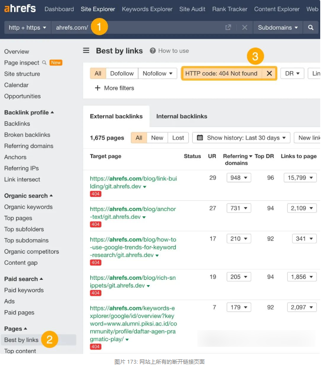
Task: Open the How to use link
Action: [x=174, y=50]
